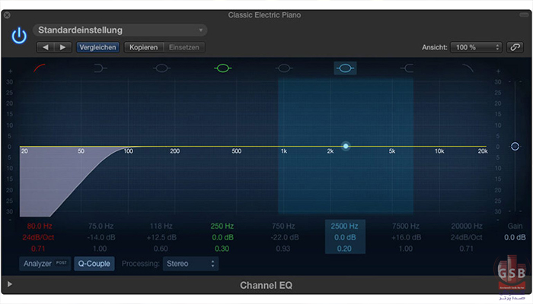Click the Kopieren button
Image resolution: width=533 pixels, height=304 pixels.
tap(144, 47)
